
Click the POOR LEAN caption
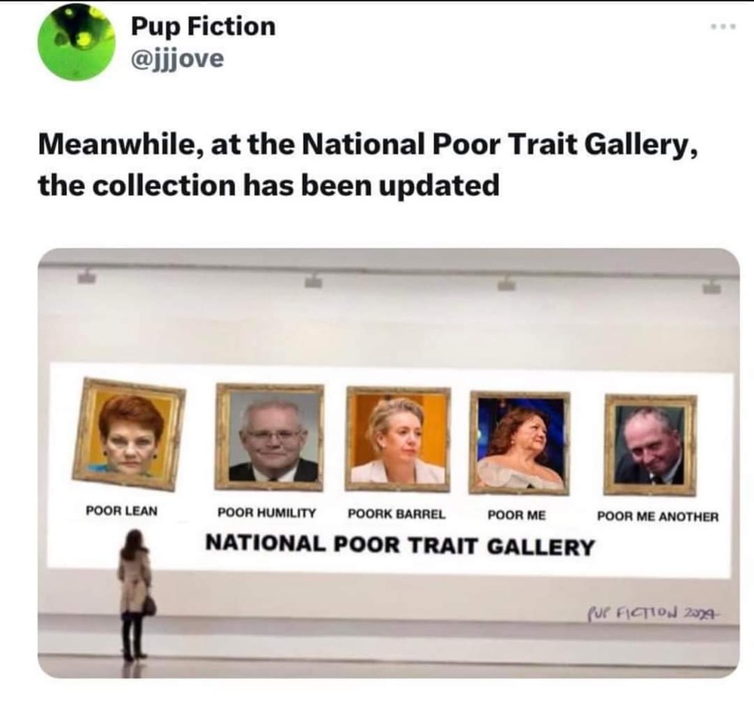pyautogui.click(x=121, y=510)
